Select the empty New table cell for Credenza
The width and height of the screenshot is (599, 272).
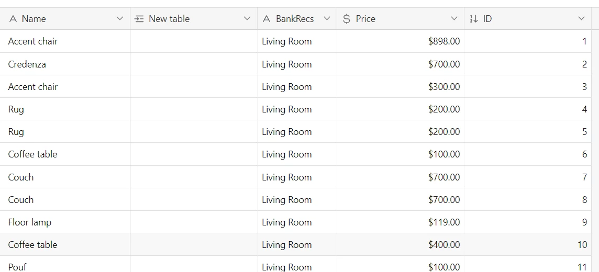tap(194, 64)
